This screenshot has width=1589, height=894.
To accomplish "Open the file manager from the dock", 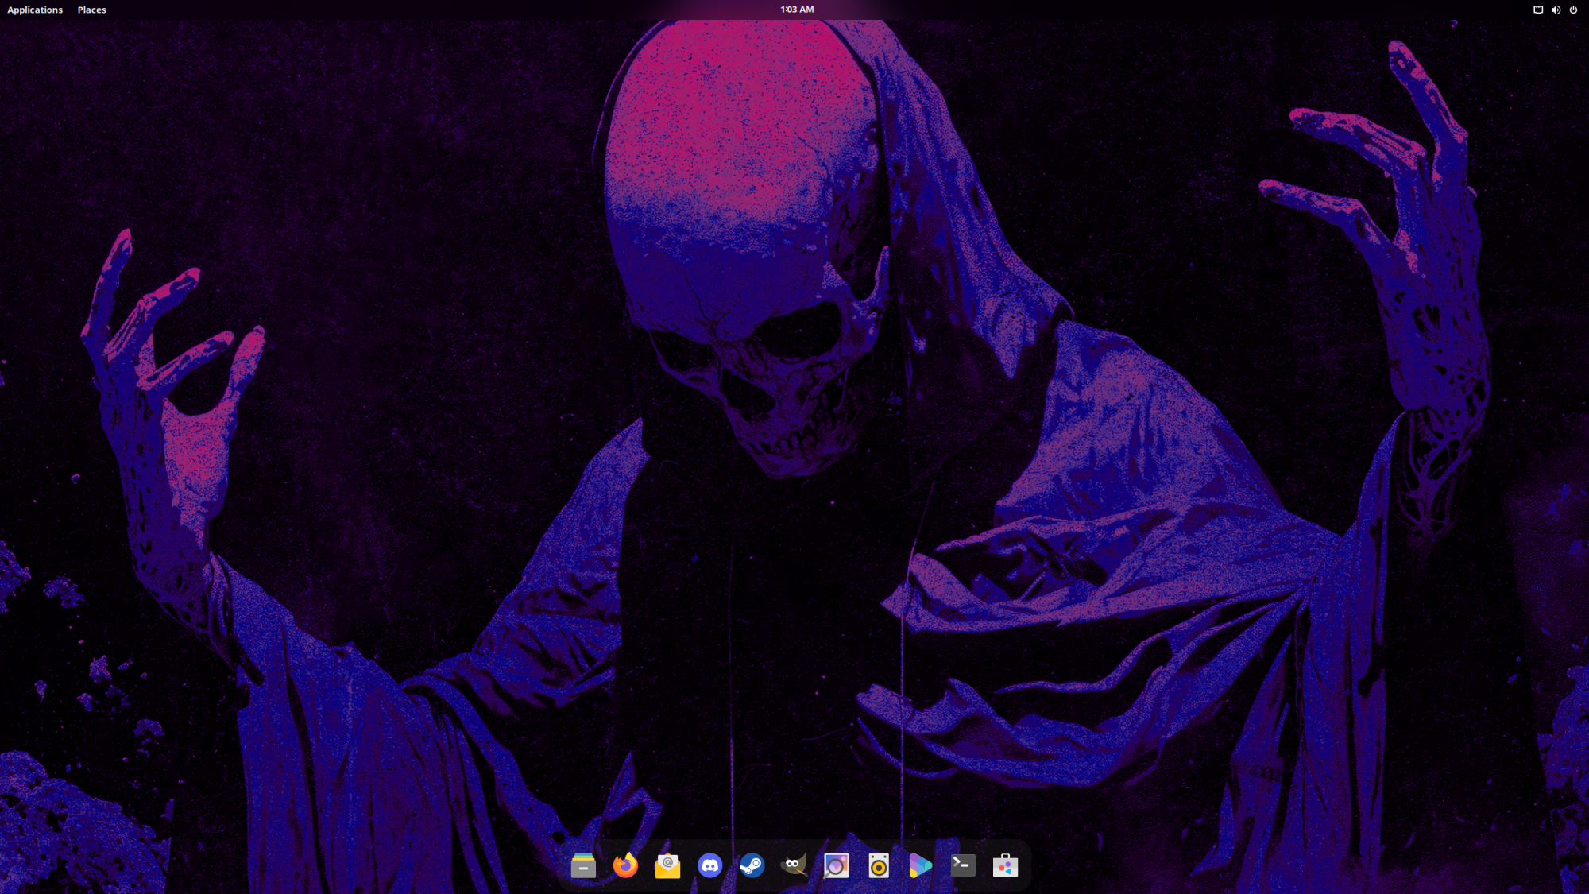I will (584, 865).
